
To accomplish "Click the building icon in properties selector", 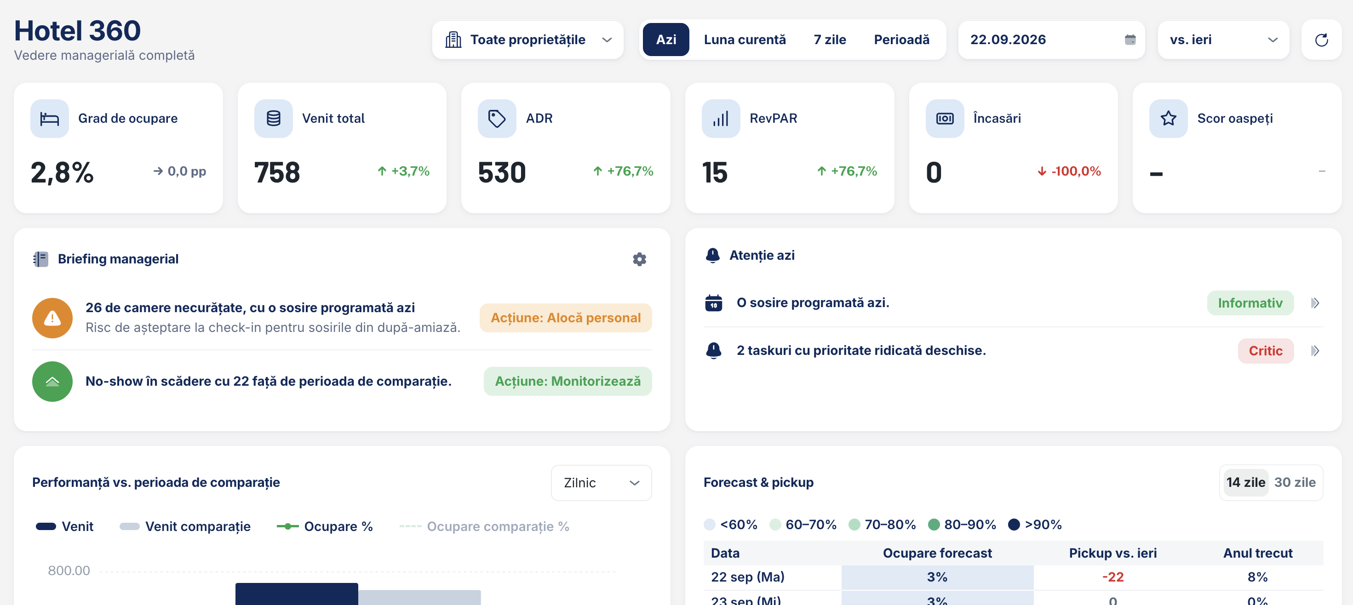I will click(453, 40).
